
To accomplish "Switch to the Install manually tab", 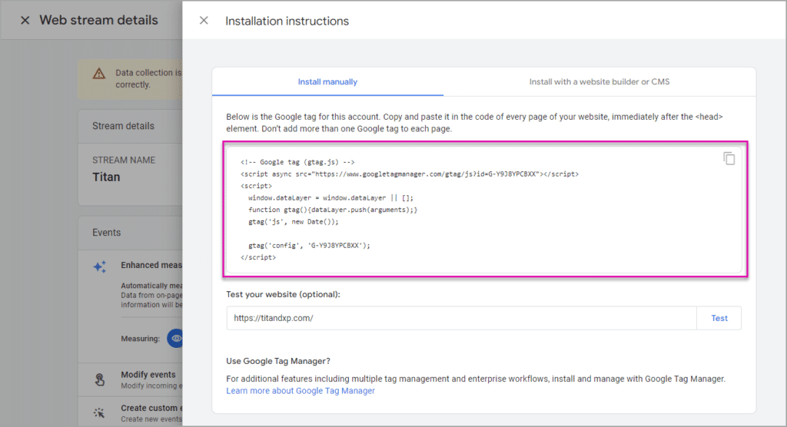I will tap(327, 81).
